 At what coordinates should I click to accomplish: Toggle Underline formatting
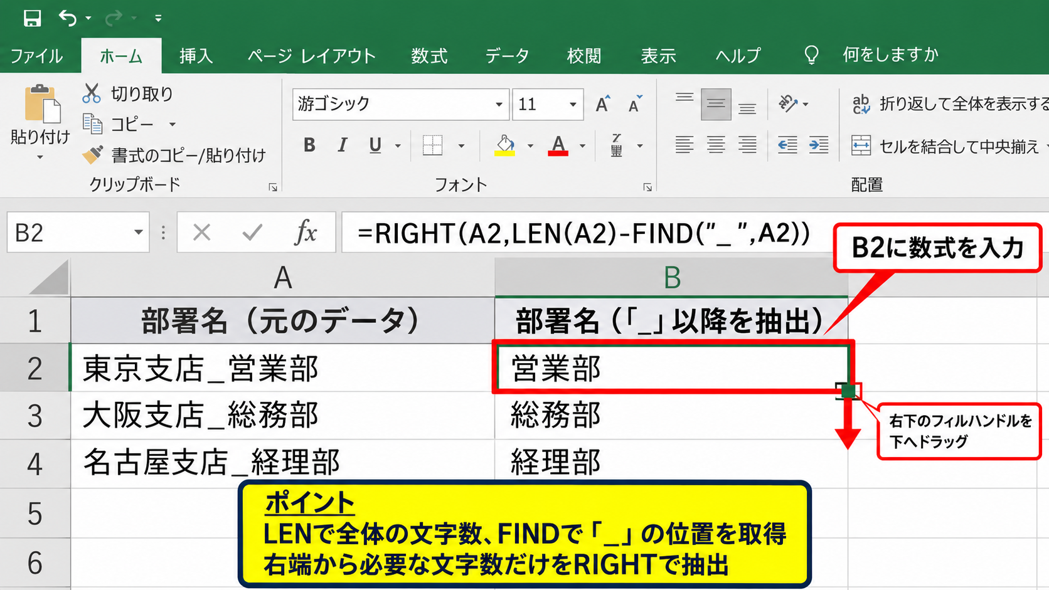[375, 145]
